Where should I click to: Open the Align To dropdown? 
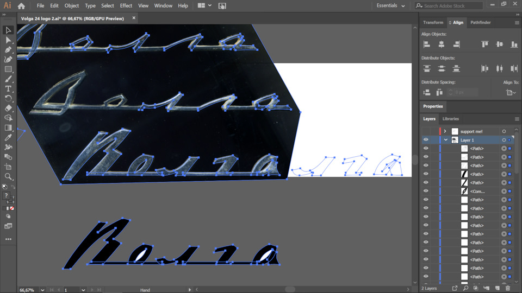tap(511, 93)
